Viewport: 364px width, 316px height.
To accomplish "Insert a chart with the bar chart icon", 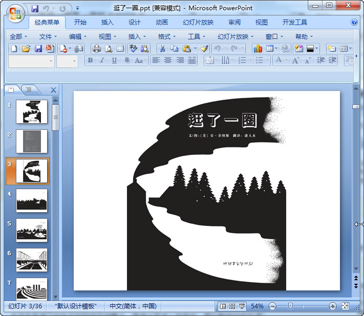I will point(258,49).
